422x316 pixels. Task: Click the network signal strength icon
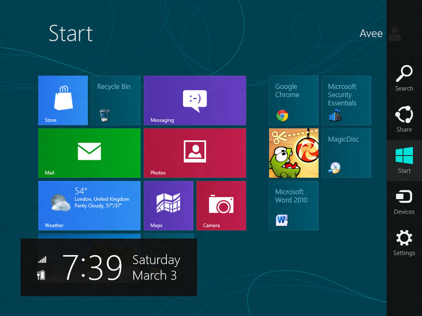pos(42,259)
